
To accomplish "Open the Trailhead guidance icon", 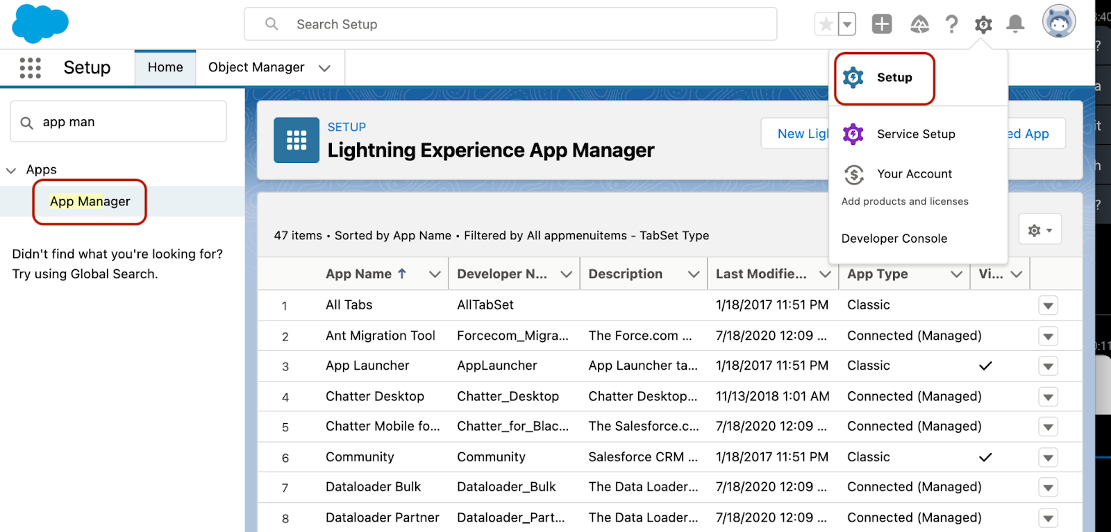I will coord(919,25).
